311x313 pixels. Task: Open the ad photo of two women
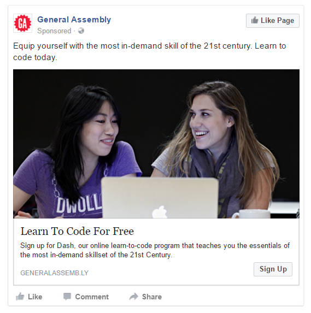point(156,144)
